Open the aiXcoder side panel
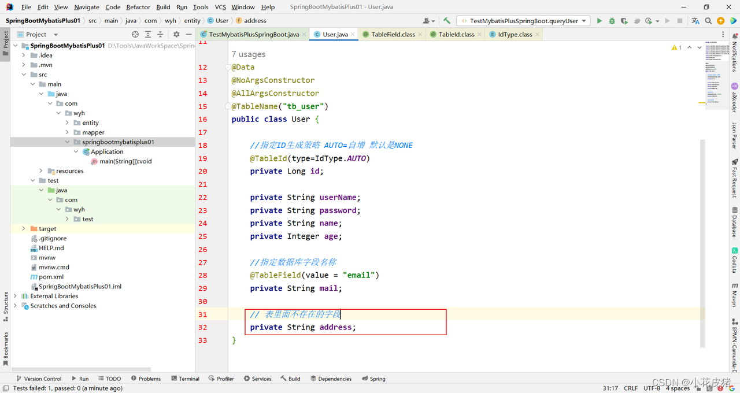 (x=735, y=97)
